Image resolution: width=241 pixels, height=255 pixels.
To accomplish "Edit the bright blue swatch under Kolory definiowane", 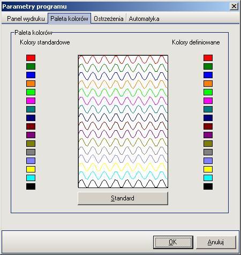I will (208, 75).
